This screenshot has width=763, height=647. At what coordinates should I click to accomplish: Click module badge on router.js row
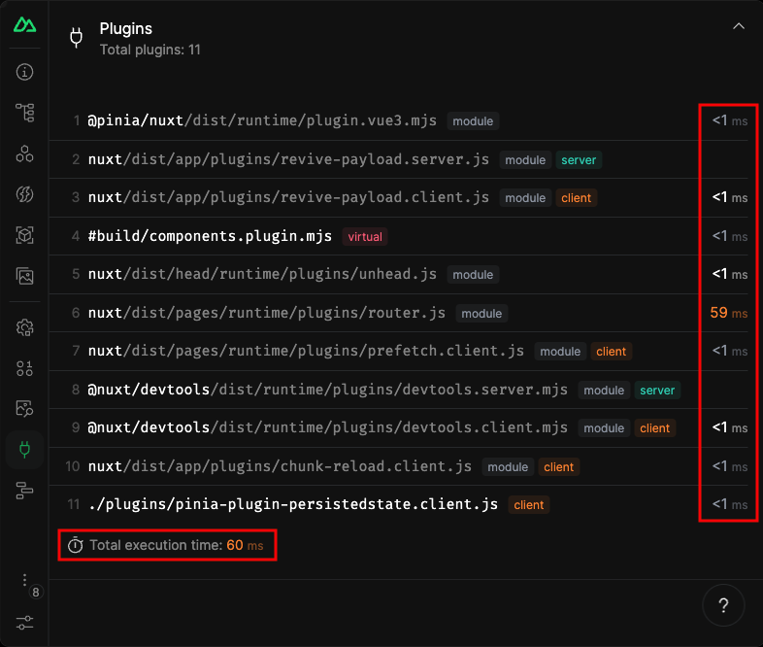pyautogui.click(x=481, y=314)
